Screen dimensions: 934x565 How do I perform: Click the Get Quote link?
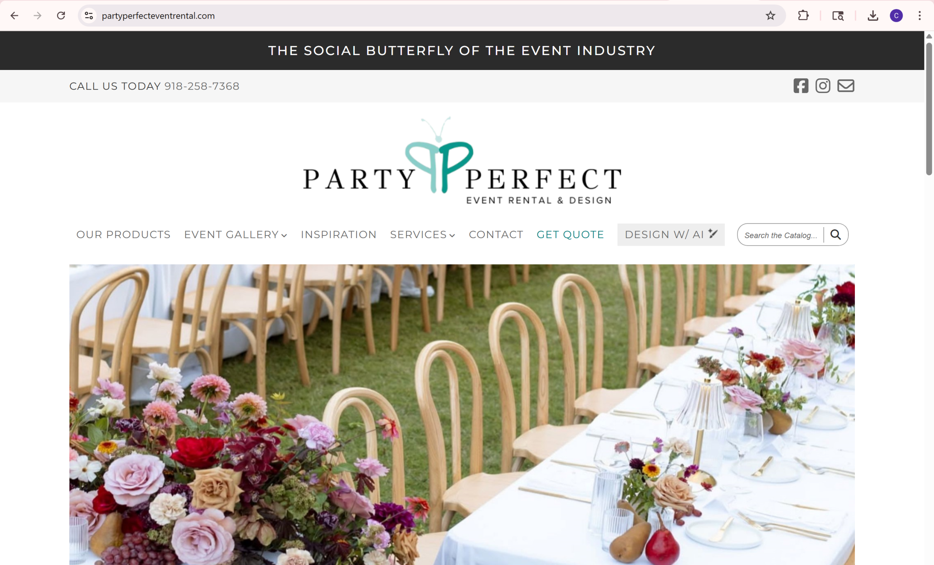point(570,235)
